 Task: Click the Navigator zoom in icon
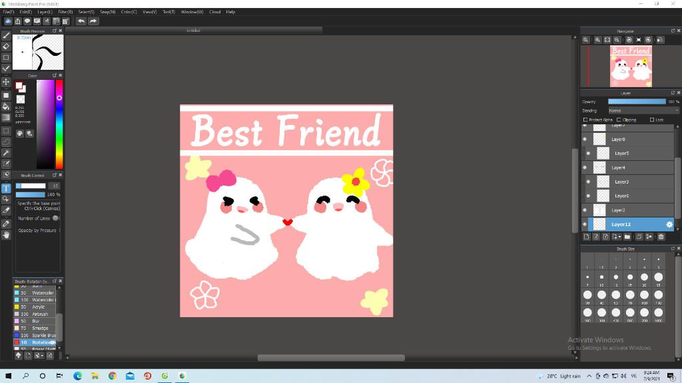pyautogui.click(x=598, y=40)
